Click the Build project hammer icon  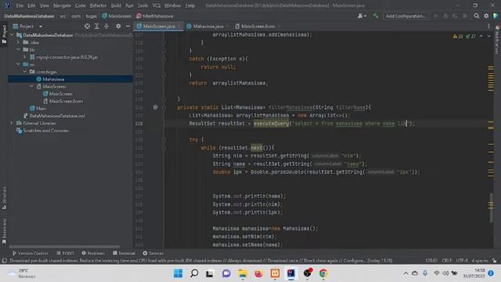(376, 16)
